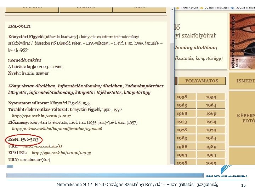The image size is (255, 191).
Task: Open the 1993 volume
Action: tap(185, 155)
